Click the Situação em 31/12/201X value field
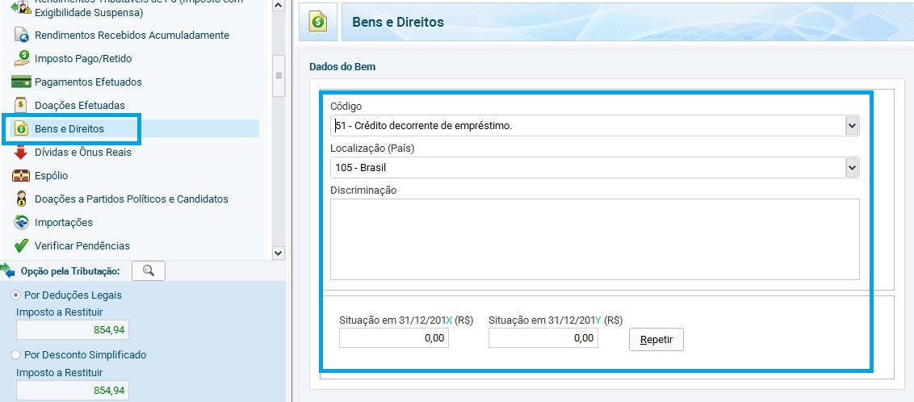 (x=394, y=338)
